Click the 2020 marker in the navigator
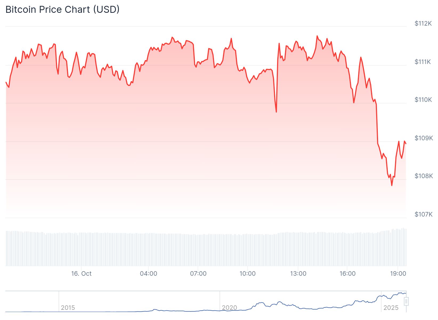The image size is (438, 320). click(229, 308)
